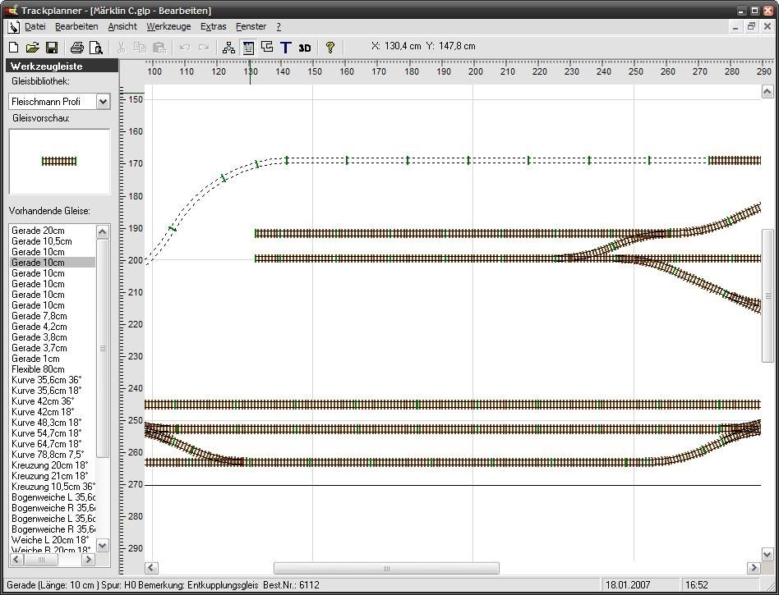This screenshot has height=595, width=779.
Task: Select 'Flexible 80cm' track in list
Action: [x=38, y=369]
